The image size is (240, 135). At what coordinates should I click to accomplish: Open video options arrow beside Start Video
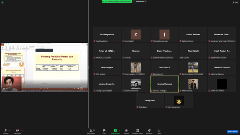(22, 130)
